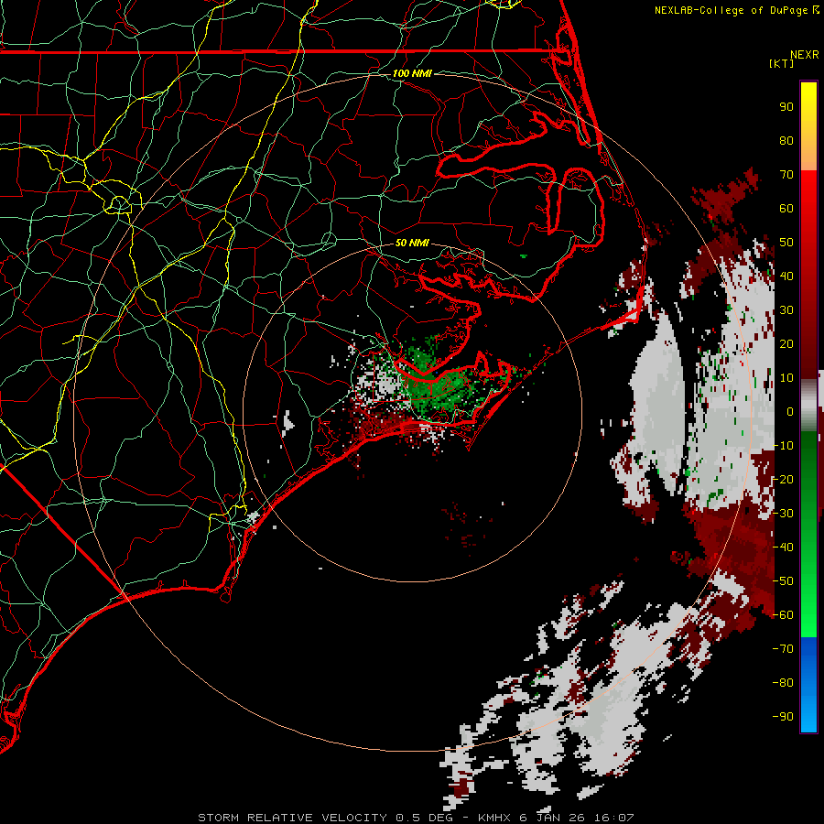Click the '6 JAN 26 16:07' timestamp

pyautogui.click(x=577, y=818)
